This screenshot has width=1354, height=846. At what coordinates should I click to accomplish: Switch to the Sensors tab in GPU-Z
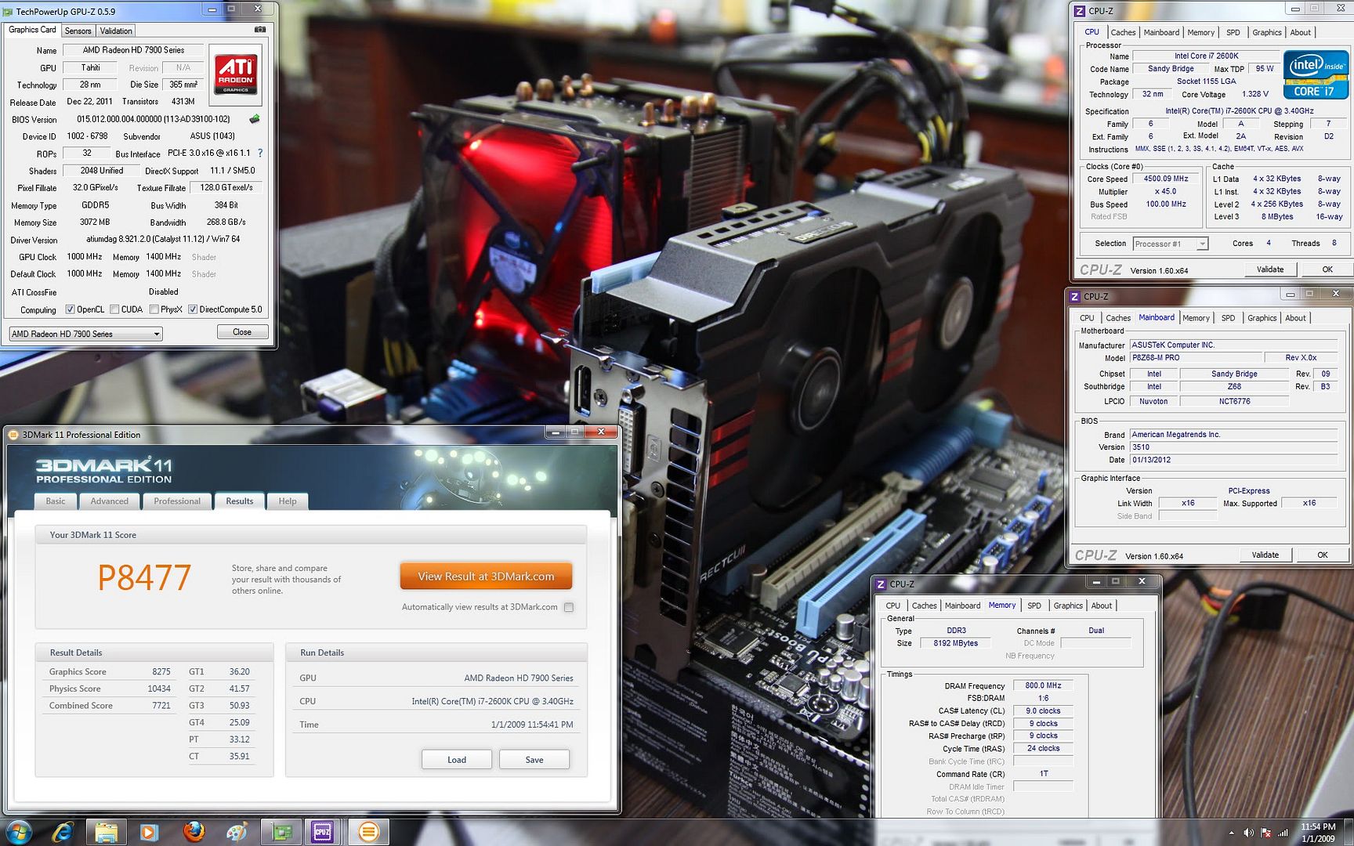(x=78, y=31)
